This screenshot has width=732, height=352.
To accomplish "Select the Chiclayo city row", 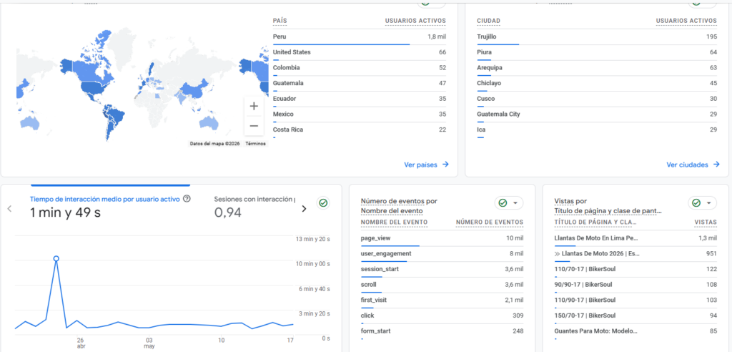I will coord(597,83).
